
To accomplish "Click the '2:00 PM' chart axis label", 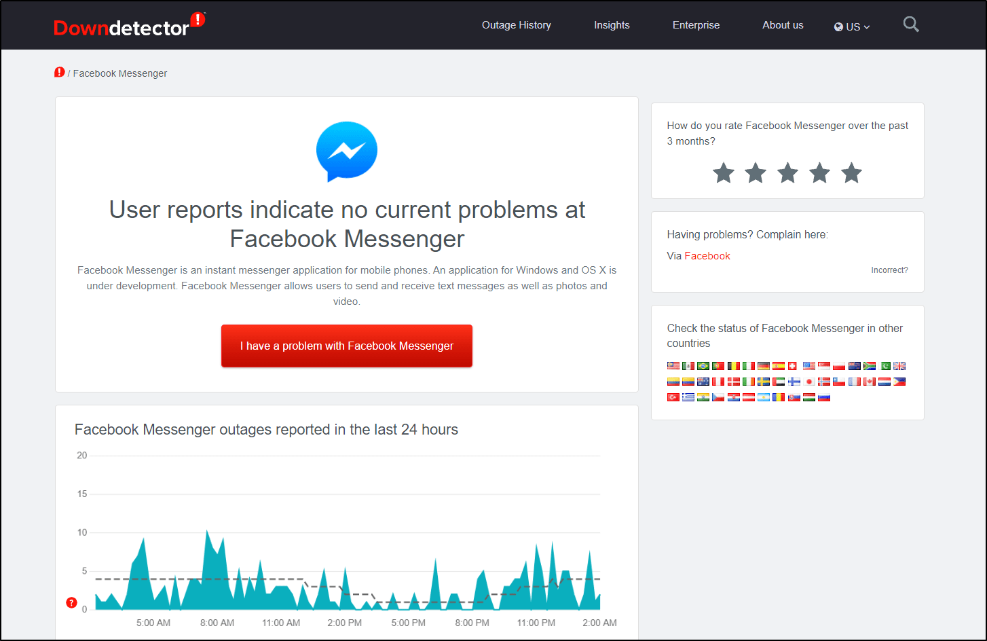I will 345,623.
